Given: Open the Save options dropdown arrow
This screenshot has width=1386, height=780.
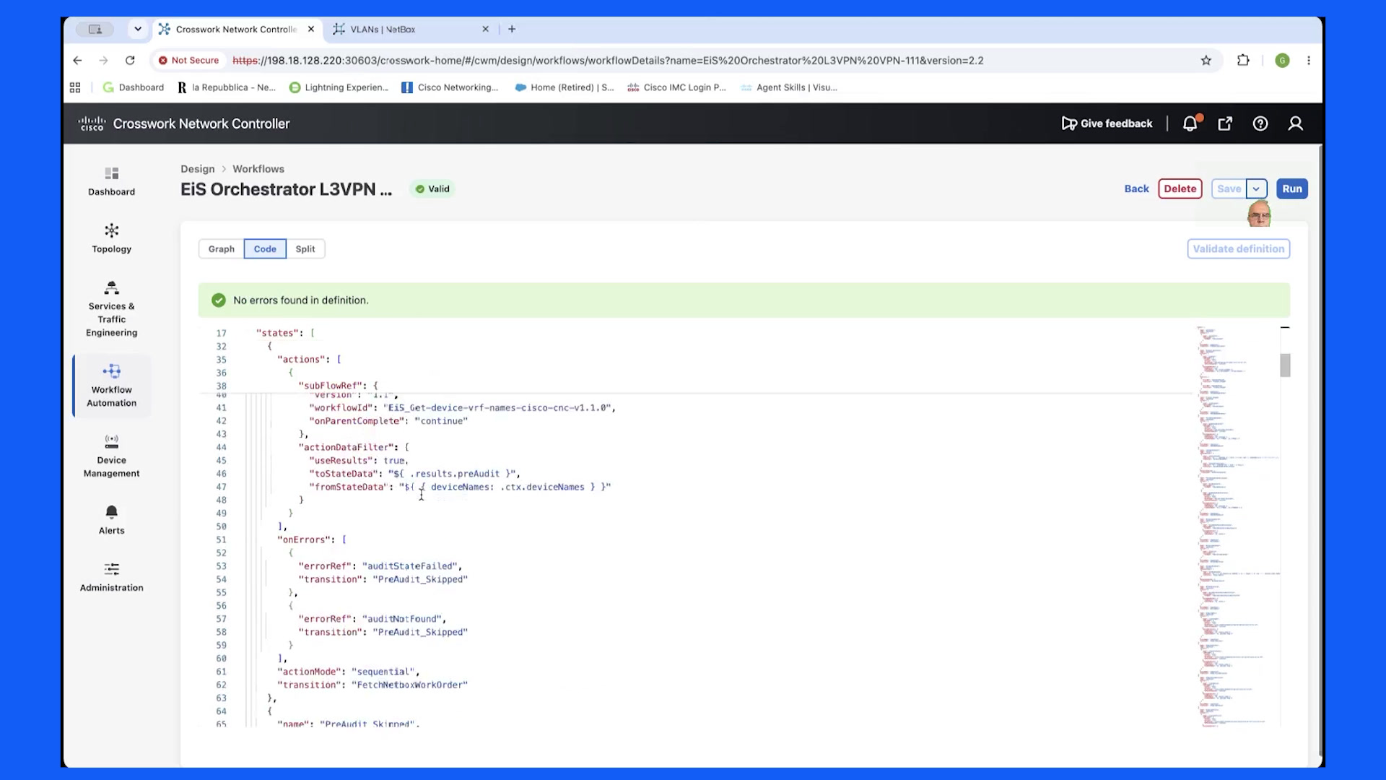Looking at the screenshot, I should click(x=1257, y=189).
